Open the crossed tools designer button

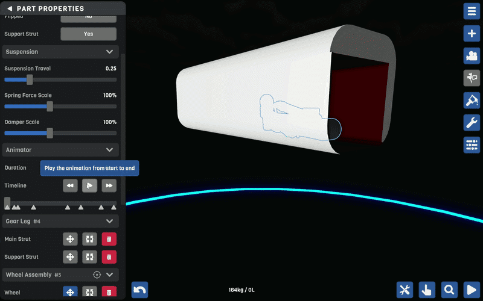(x=405, y=290)
